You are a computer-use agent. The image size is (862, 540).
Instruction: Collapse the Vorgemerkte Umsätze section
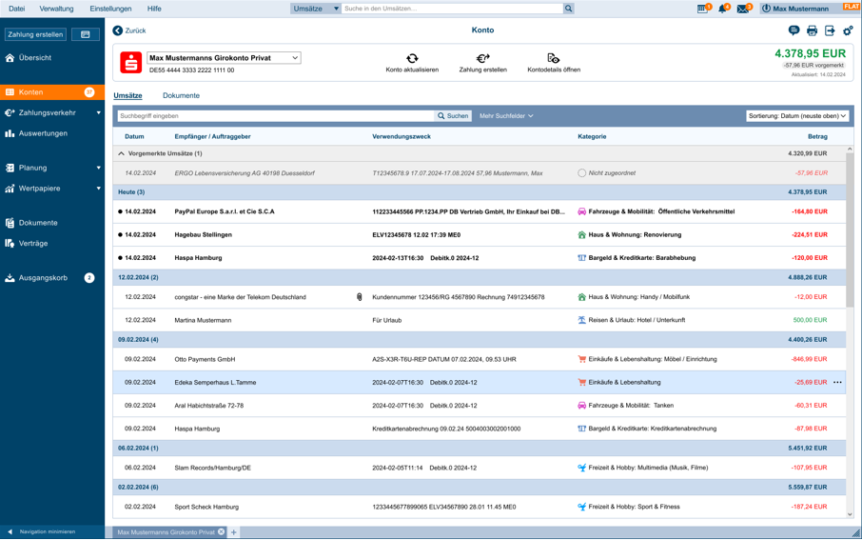[122, 153]
